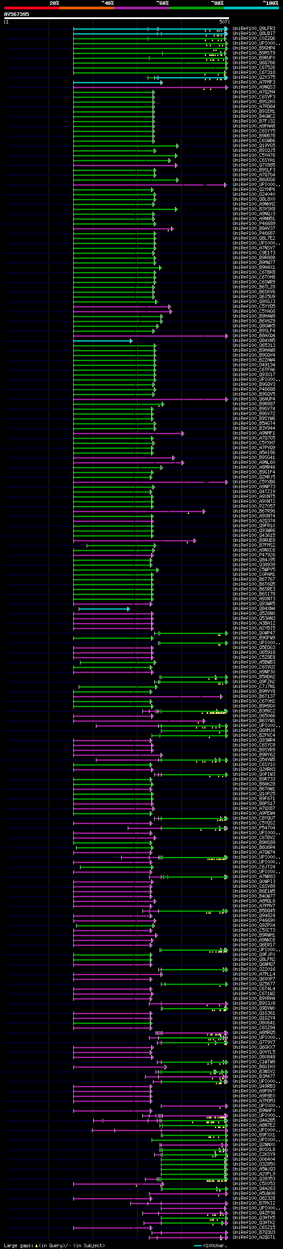Select the label UniRef100_B8AV37

254,228
